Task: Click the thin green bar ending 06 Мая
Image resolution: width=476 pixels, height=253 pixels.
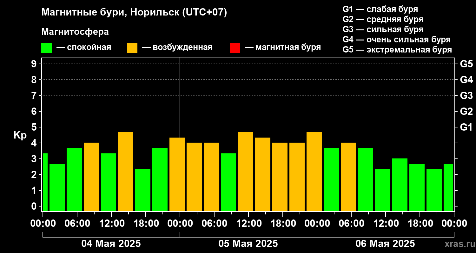Action: 448,188
